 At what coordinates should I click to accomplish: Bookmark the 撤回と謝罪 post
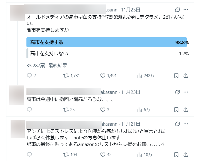[x=176, y=110]
